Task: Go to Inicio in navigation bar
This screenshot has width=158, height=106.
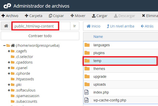Action: point(93,26)
